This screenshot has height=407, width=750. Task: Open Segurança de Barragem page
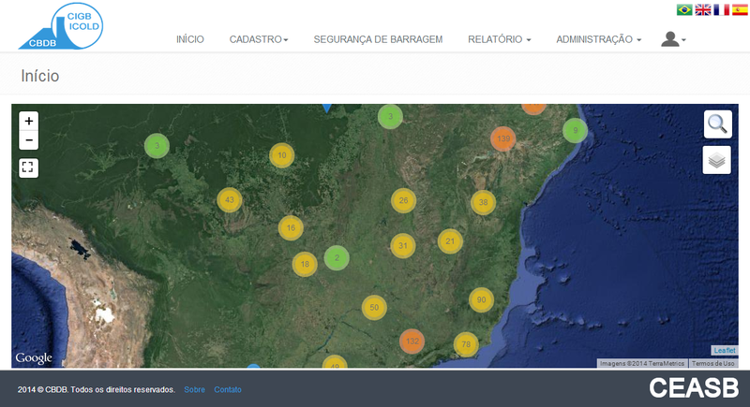pyautogui.click(x=378, y=39)
